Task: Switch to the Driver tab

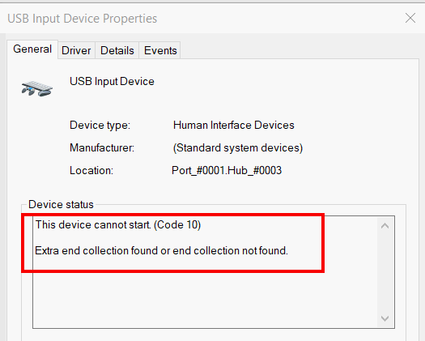Action: (76, 50)
